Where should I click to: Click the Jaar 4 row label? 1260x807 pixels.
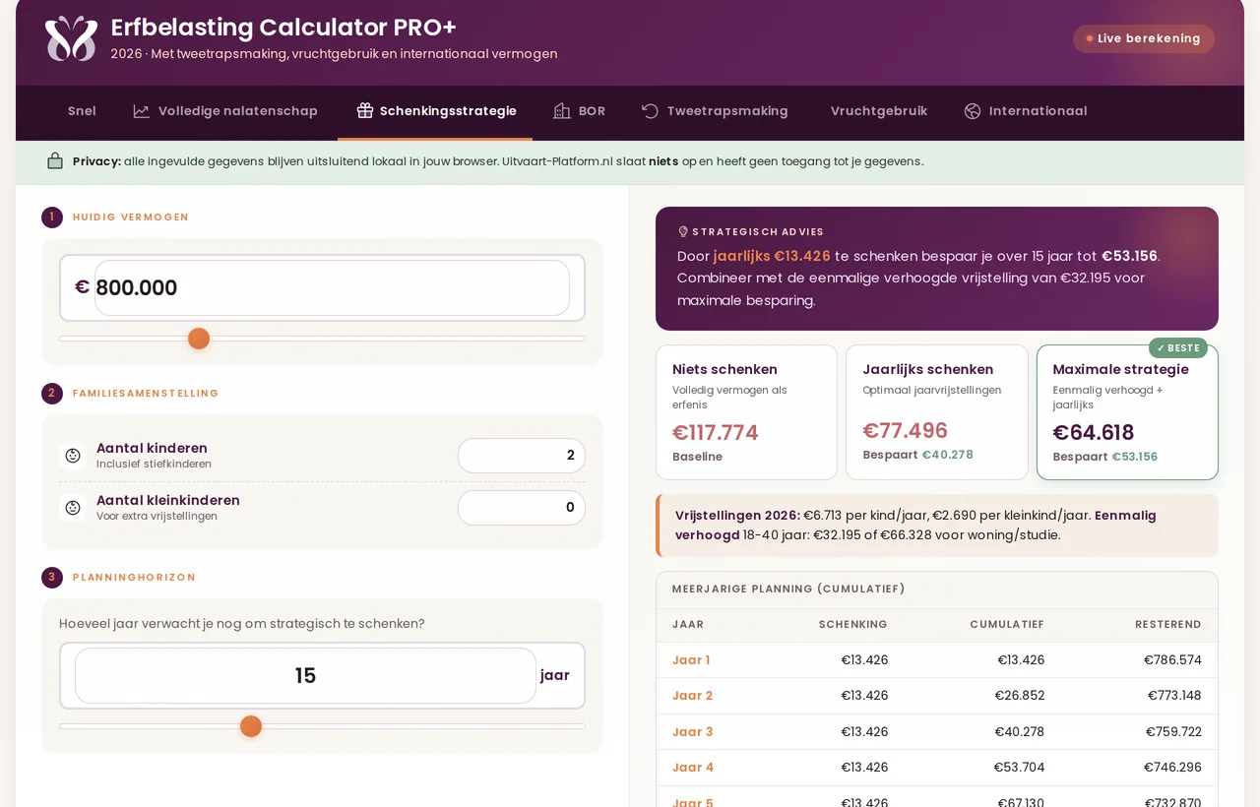pos(693,768)
